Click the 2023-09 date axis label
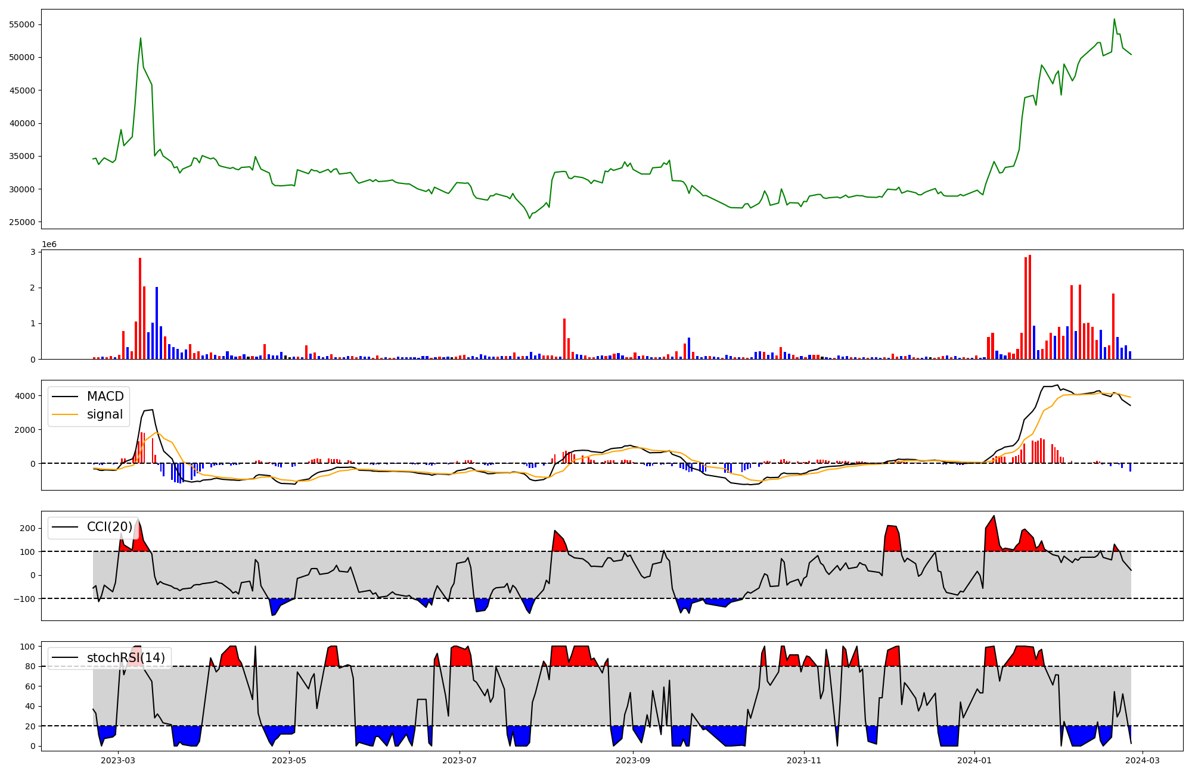Viewport: 1192px width, 774px height. tap(633, 760)
